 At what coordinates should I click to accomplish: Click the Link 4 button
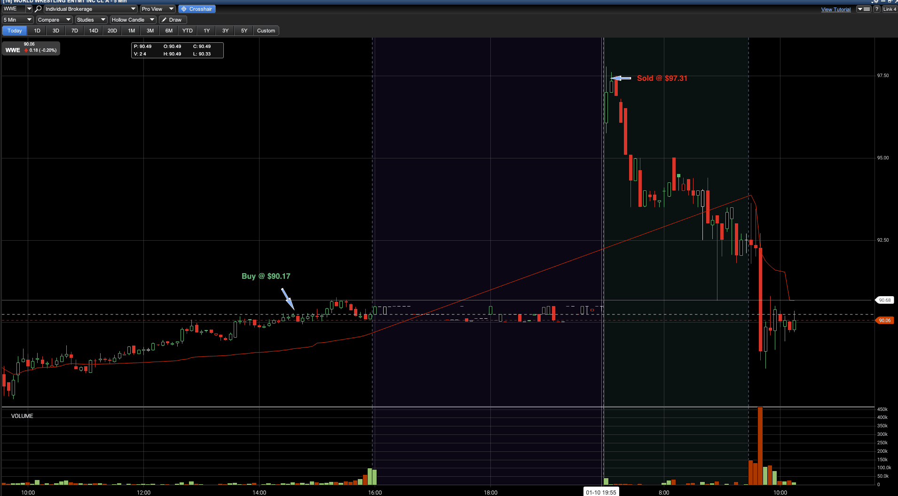click(890, 9)
